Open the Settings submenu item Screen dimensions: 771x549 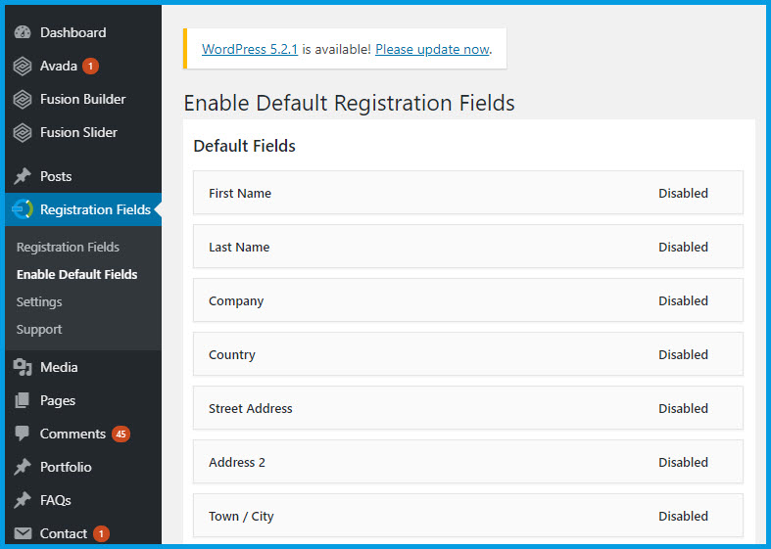coord(39,301)
